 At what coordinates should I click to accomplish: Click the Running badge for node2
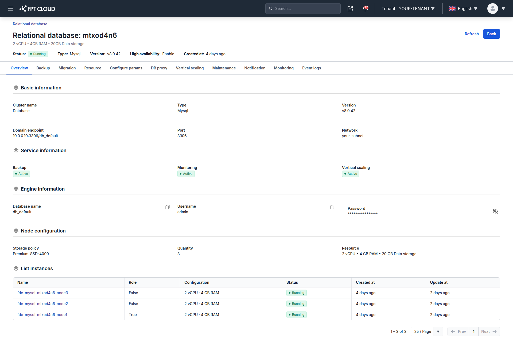297,304
